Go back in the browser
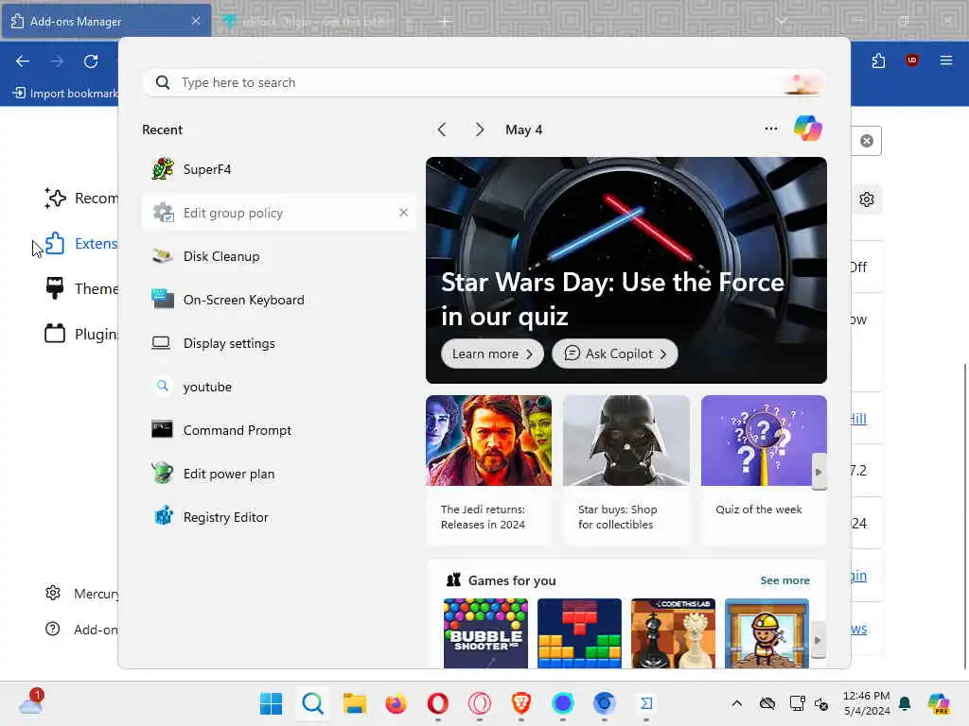969x726 pixels. tap(23, 61)
